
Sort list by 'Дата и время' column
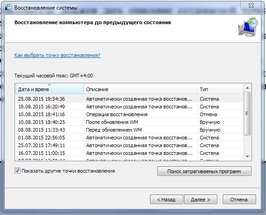pos(50,89)
